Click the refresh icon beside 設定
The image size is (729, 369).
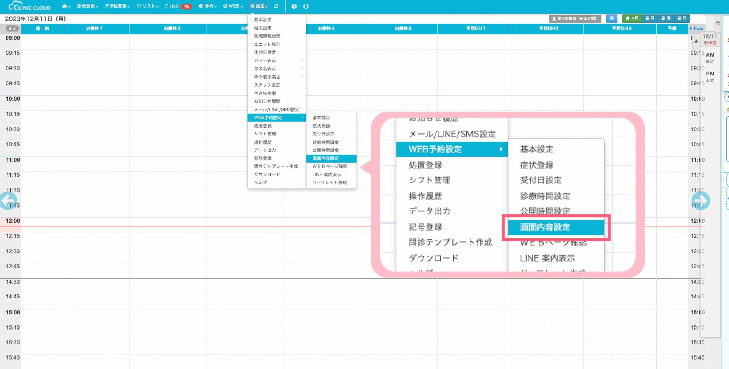[x=276, y=6]
